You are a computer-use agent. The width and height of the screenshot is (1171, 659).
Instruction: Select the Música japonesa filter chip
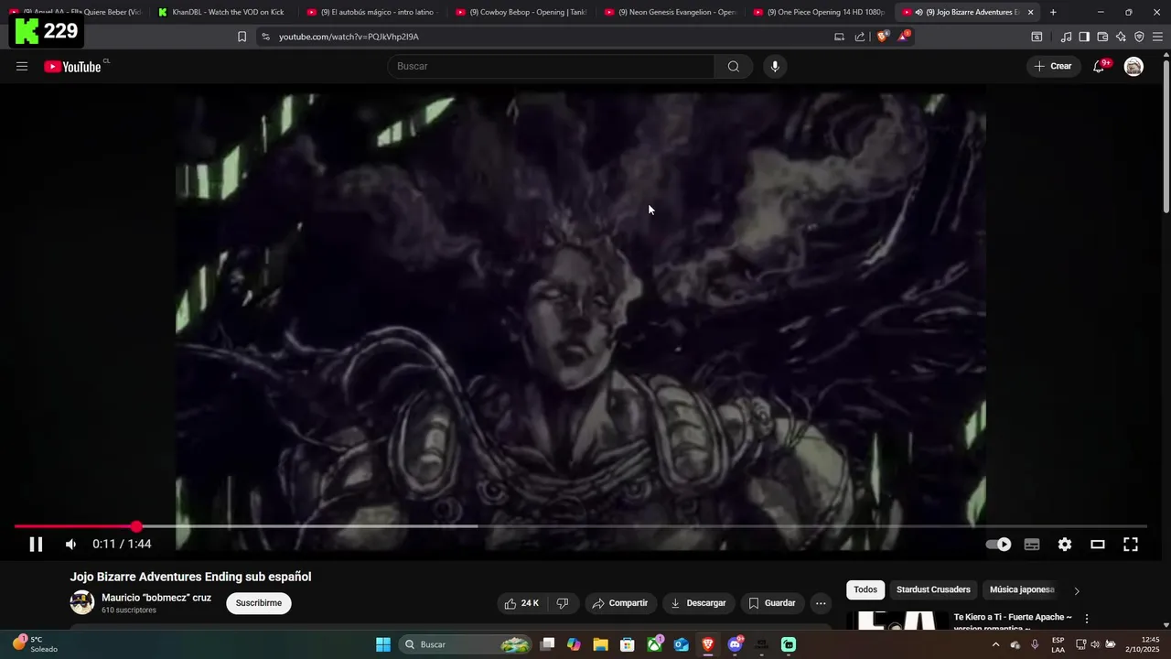(1022, 589)
